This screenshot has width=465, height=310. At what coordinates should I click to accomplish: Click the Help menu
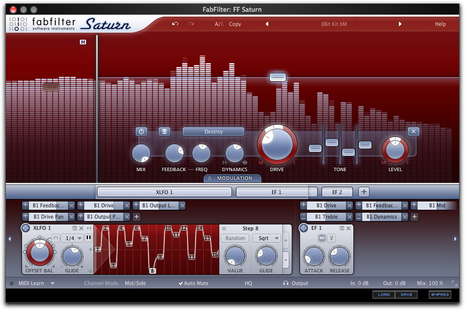pyautogui.click(x=440, y=24)
